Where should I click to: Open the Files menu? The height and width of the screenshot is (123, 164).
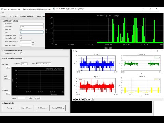pos(2,12)
